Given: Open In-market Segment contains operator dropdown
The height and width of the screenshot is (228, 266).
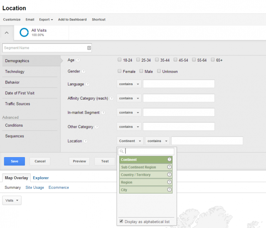Looking at the screenshot, I should coord(129,112).
